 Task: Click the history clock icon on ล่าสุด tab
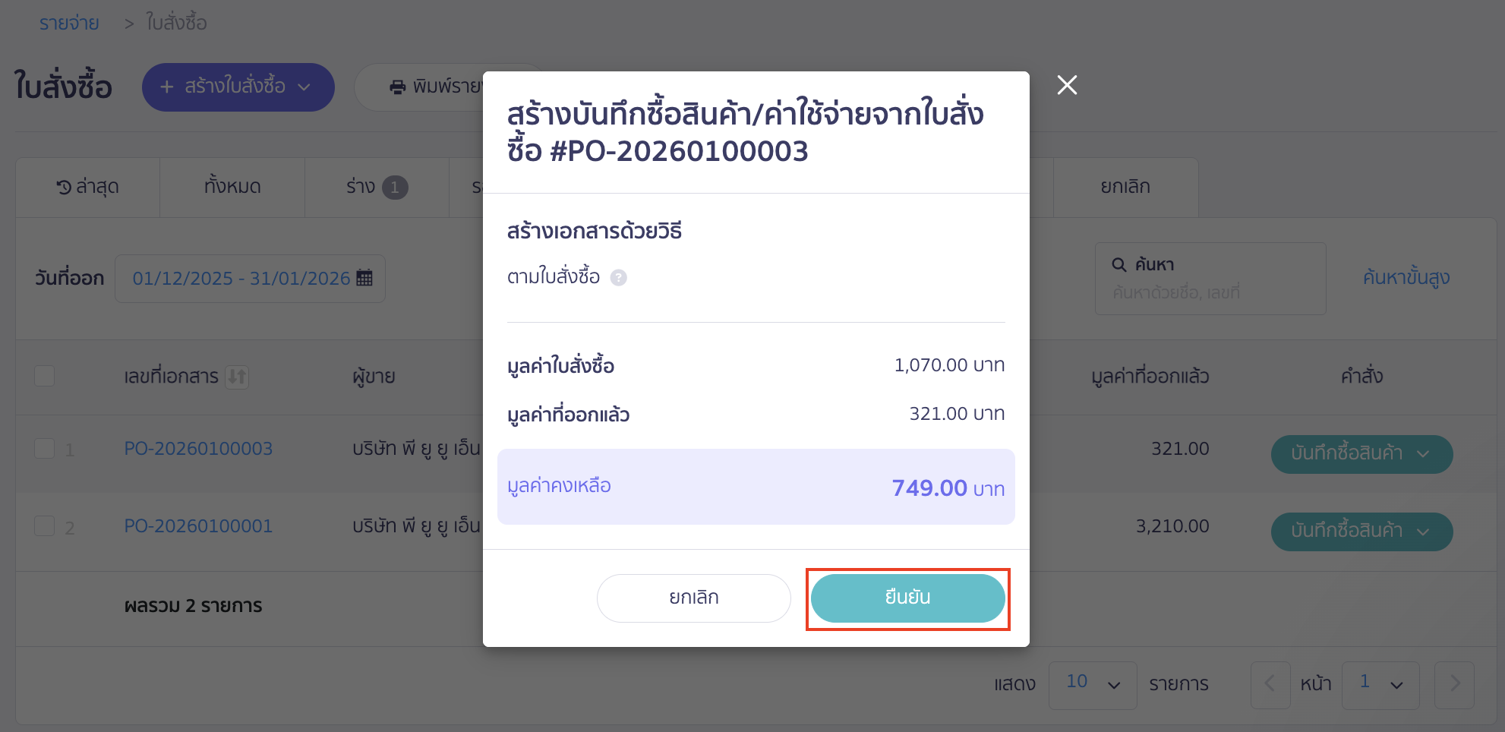pyautogui.click(x=64, y=186)
